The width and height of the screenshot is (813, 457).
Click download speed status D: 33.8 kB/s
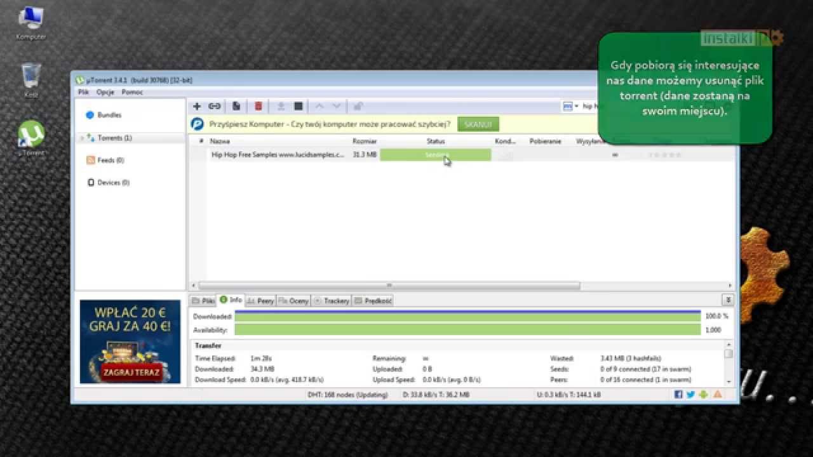point(436,395)
